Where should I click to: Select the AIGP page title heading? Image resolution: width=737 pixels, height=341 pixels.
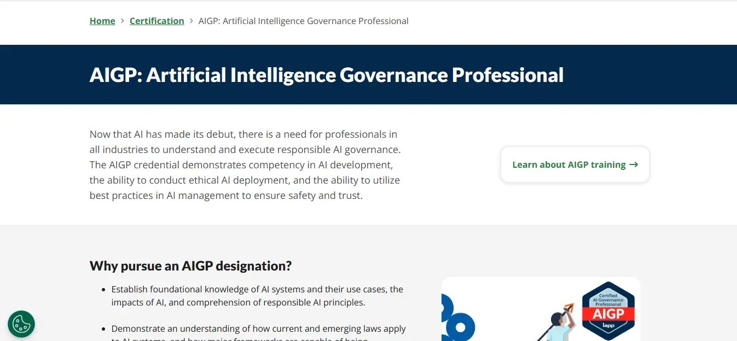click(327, 75)
